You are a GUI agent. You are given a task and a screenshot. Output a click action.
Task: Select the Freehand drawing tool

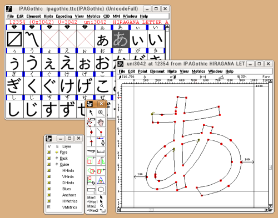click(x=91, y=122)
